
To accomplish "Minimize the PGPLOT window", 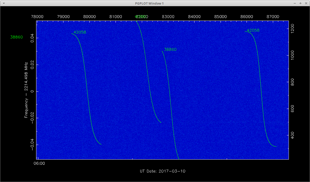I will click(295, 3).
